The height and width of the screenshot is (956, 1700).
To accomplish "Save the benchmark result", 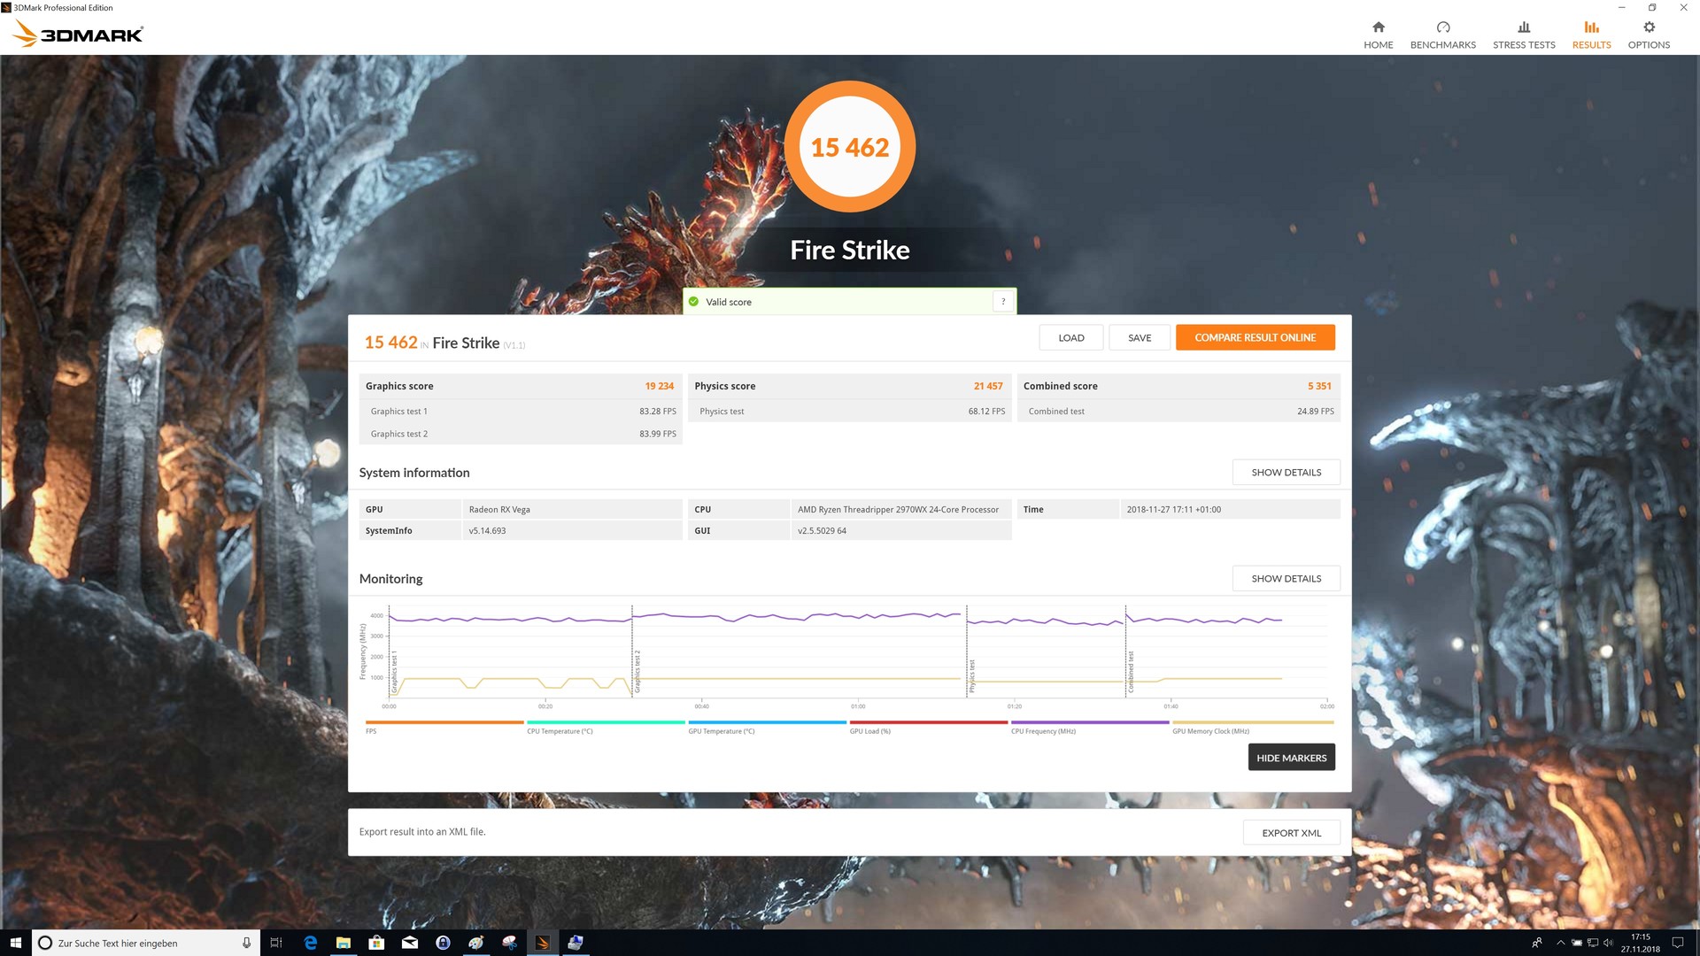I will [1140, 337].
